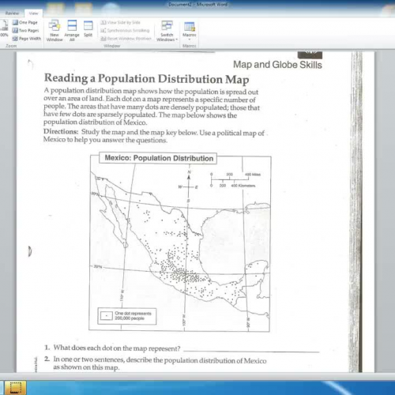
Task: Click the 'Directions:' label in document
Action: coord(61,131)
